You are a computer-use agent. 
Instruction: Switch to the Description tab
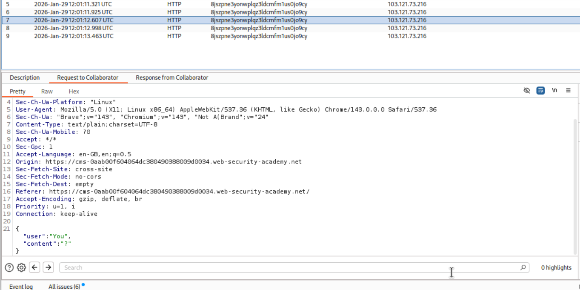pos(25,78)
